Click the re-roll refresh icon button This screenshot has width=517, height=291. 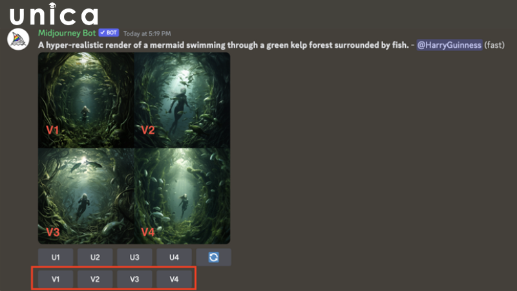point(214,257)
